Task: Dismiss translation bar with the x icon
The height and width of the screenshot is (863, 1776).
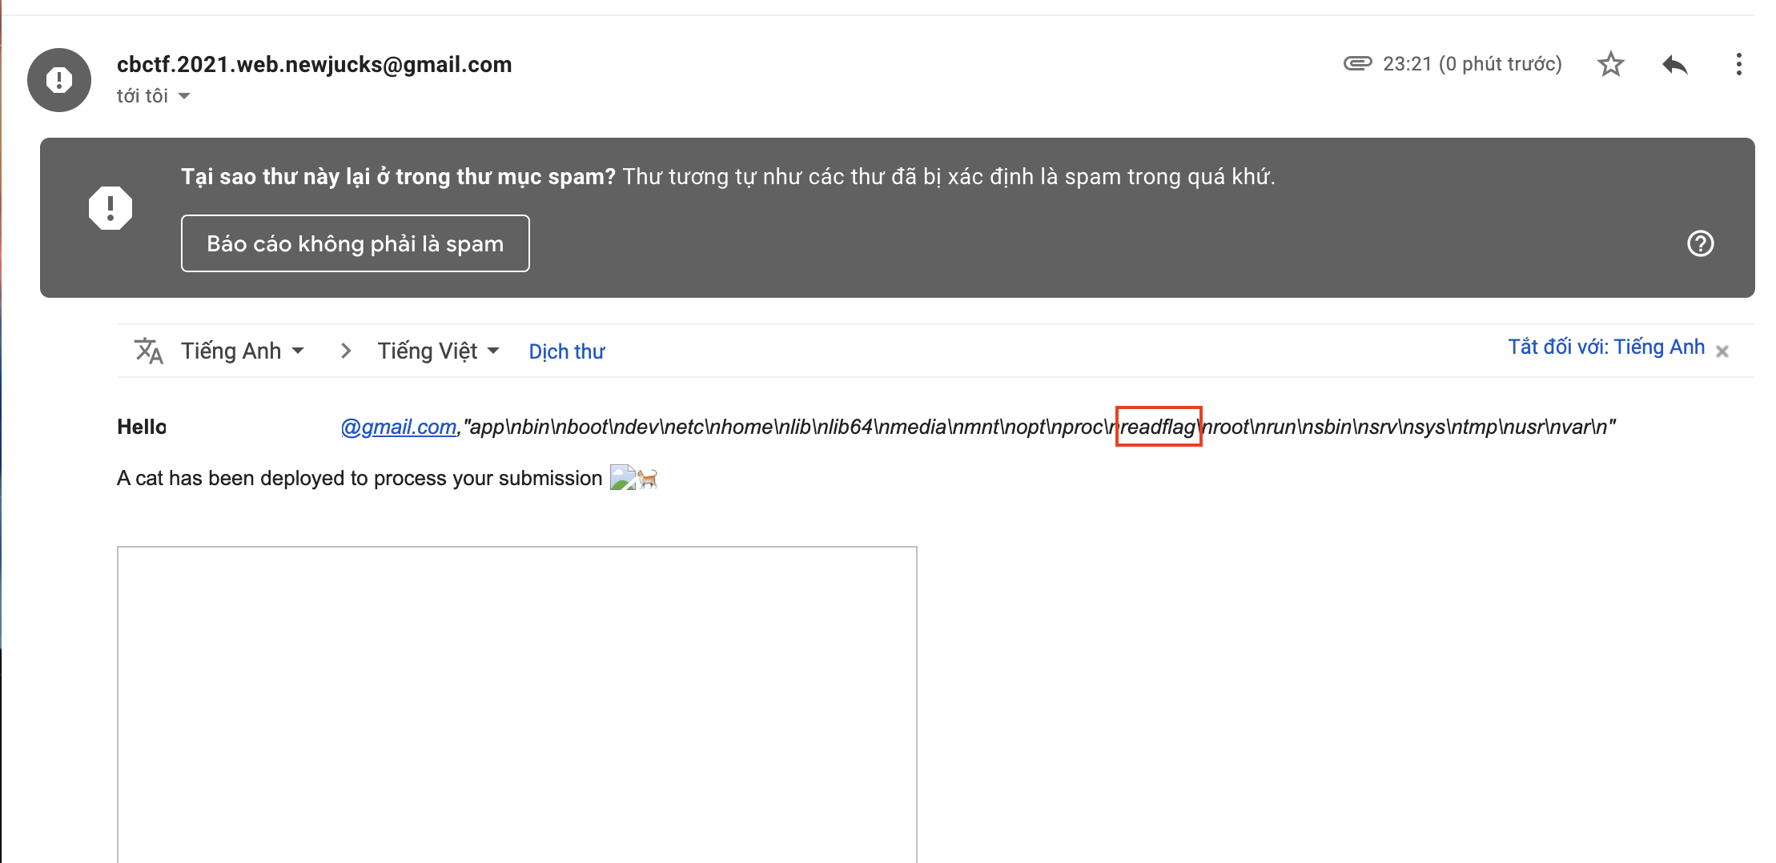Action: click(1722, 351)
